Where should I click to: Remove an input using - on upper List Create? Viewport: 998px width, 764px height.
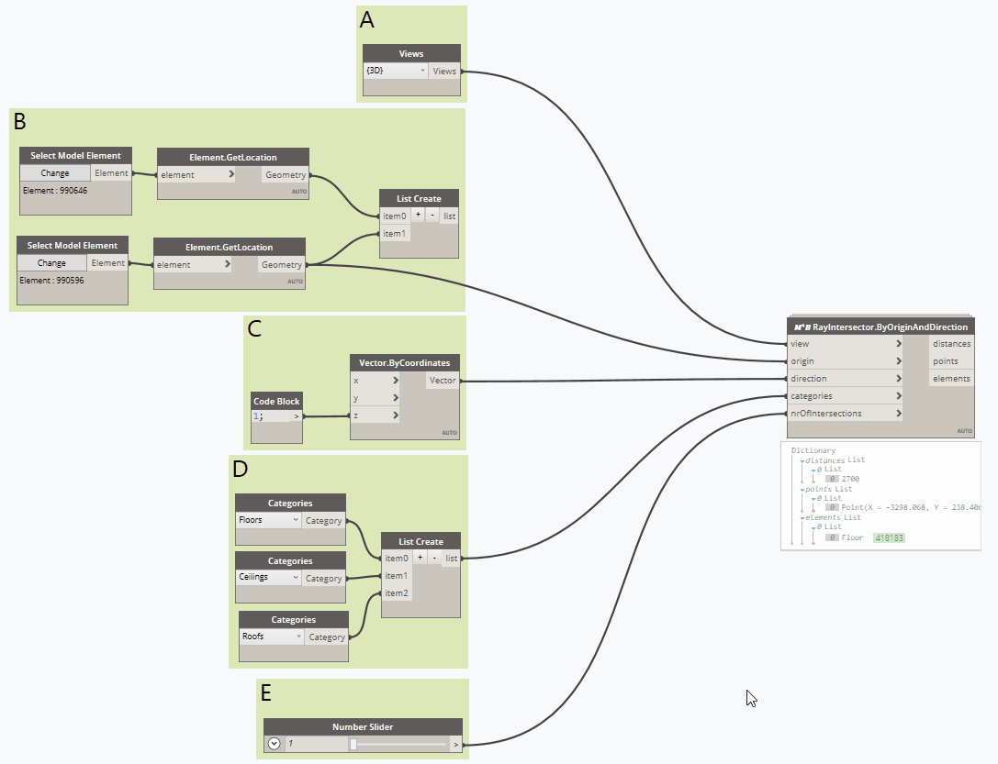(431, 216)
